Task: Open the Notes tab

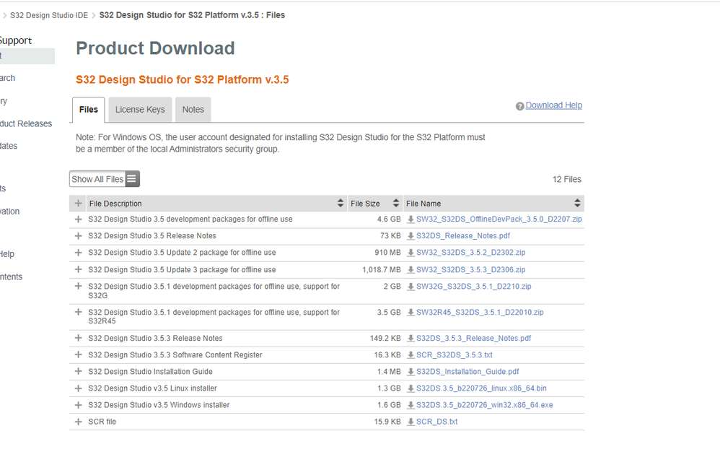Action: pos(193,109)
